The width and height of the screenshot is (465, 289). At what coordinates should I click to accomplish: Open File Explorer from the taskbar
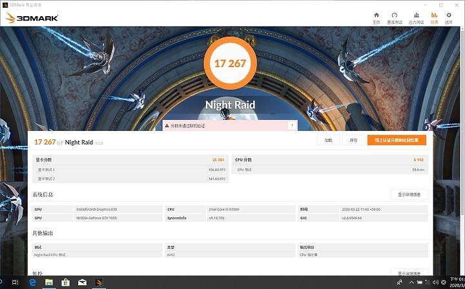[48, 282]
